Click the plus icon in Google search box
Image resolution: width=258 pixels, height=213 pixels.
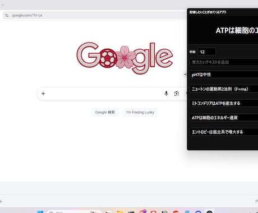pos(43,94)
